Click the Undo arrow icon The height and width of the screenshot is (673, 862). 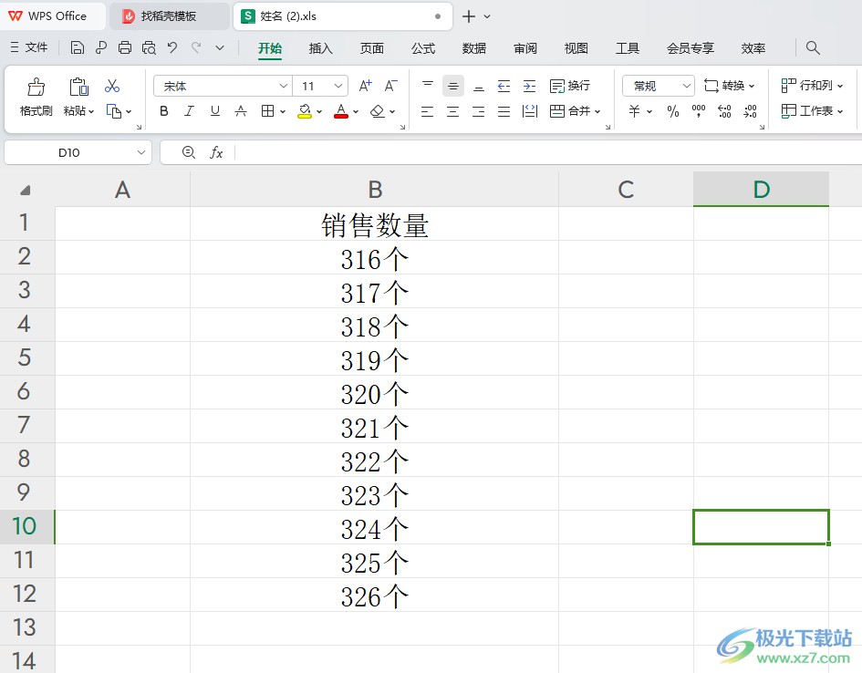[x=171, y=48]
